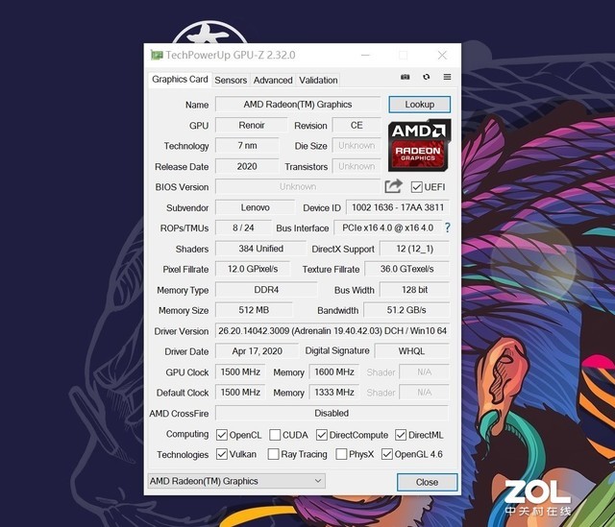Viewport: 615px width, 527px height.
Task: Toggle the OpenCL checkbox
Action: (x=222, y=435)
